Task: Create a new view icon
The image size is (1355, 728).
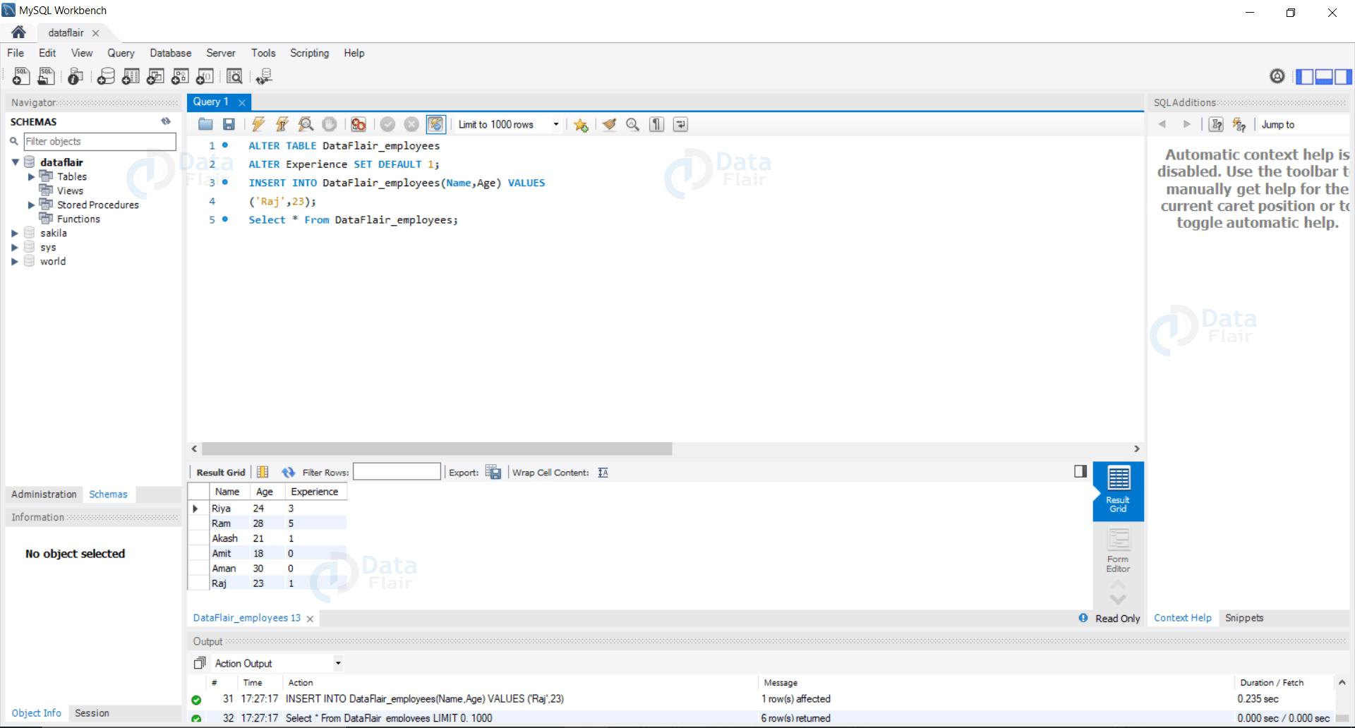Action: coord(155,76)
